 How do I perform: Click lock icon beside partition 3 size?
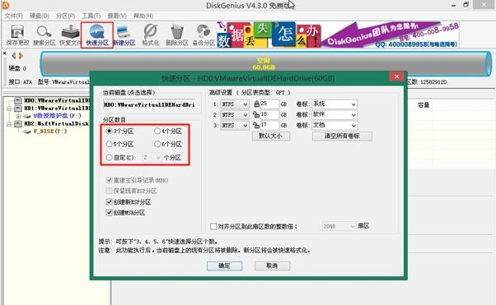(x=256, y=125)
